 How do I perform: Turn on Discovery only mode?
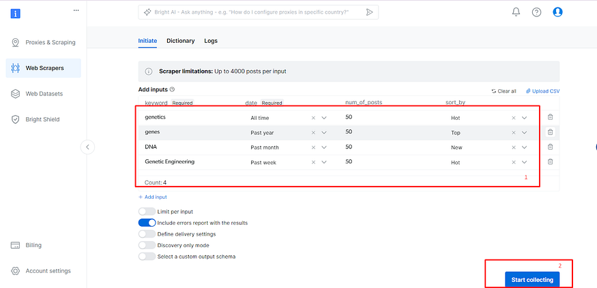pos(147,245)
